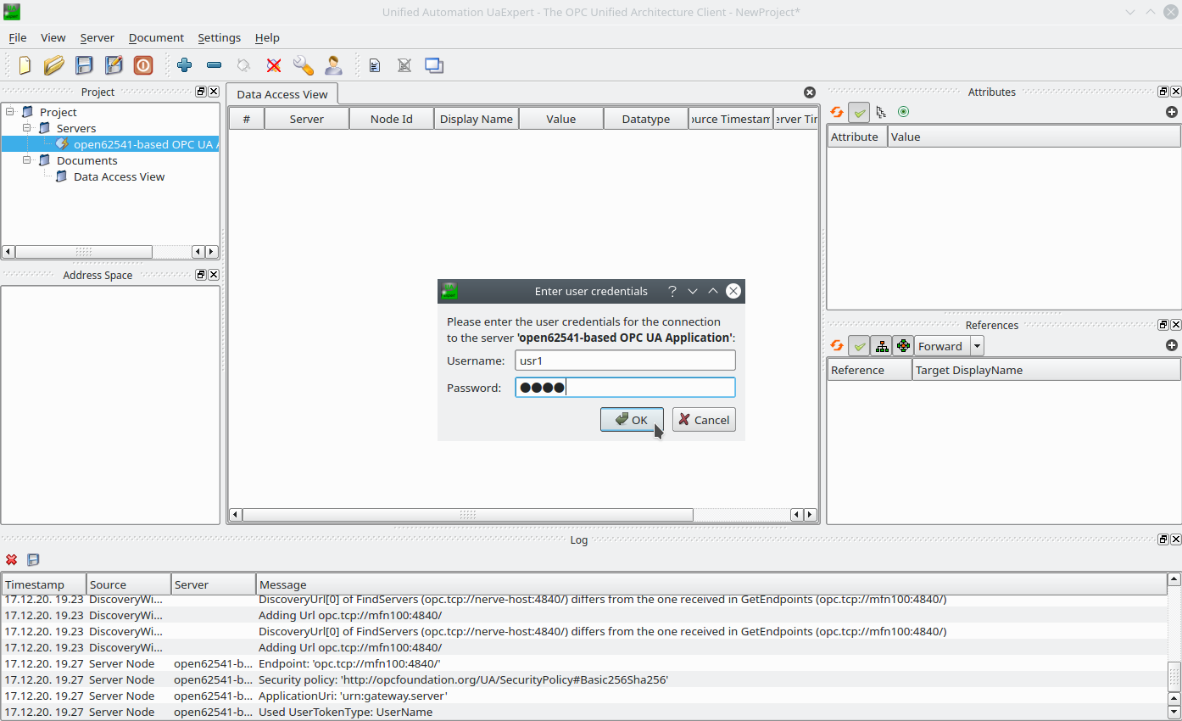
Task: Click the blue minus Remove Server icon
Action: (214, 65)
